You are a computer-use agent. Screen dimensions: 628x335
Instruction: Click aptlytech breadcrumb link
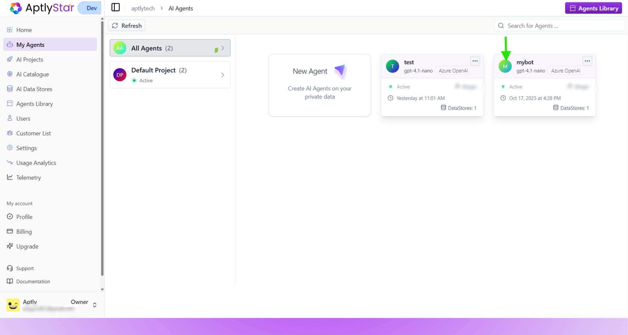pos(143,8)
